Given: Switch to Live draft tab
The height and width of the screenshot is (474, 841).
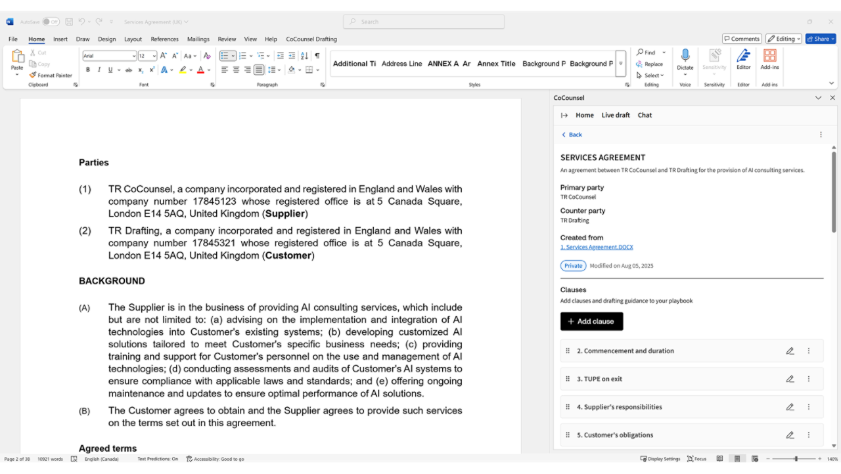Looking at the screenshot, I should click(615, 115).
